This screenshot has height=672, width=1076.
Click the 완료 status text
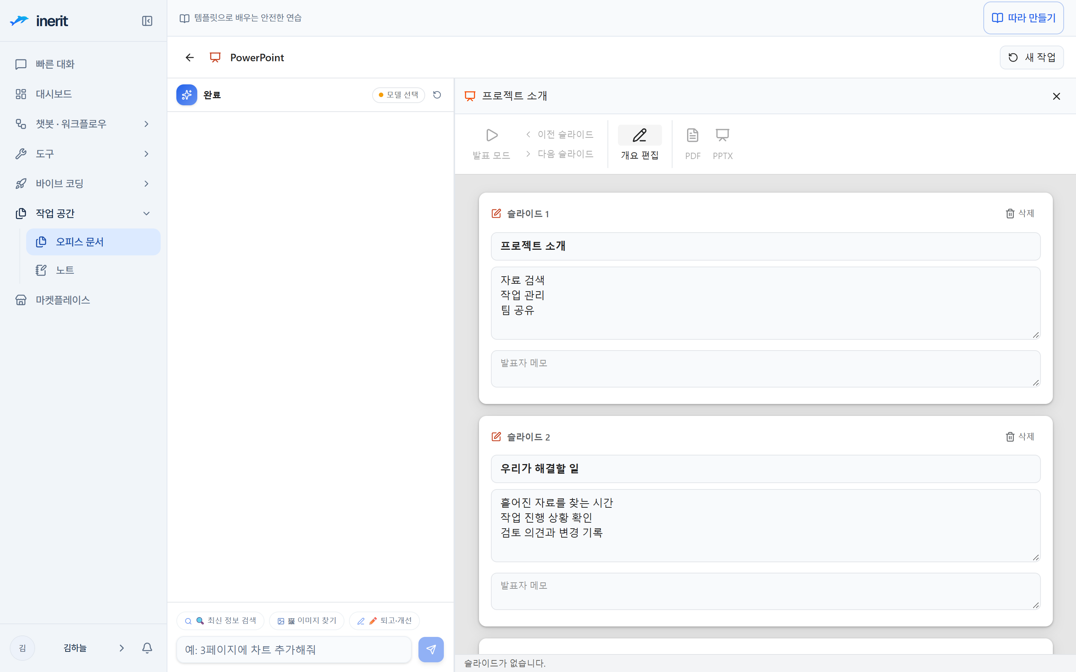pyautogui.click(x=212, y=95)
